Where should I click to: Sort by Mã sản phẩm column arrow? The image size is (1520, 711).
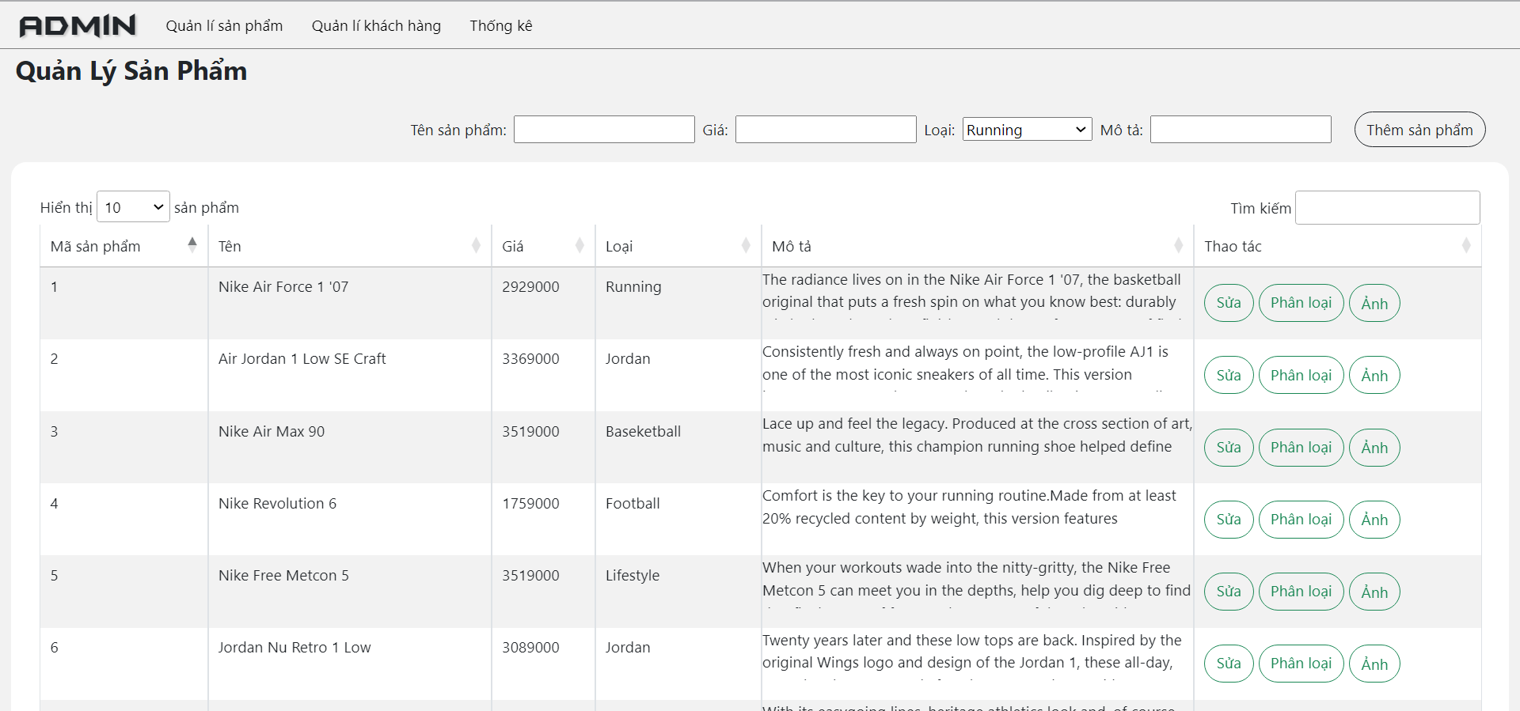(192, 244)
